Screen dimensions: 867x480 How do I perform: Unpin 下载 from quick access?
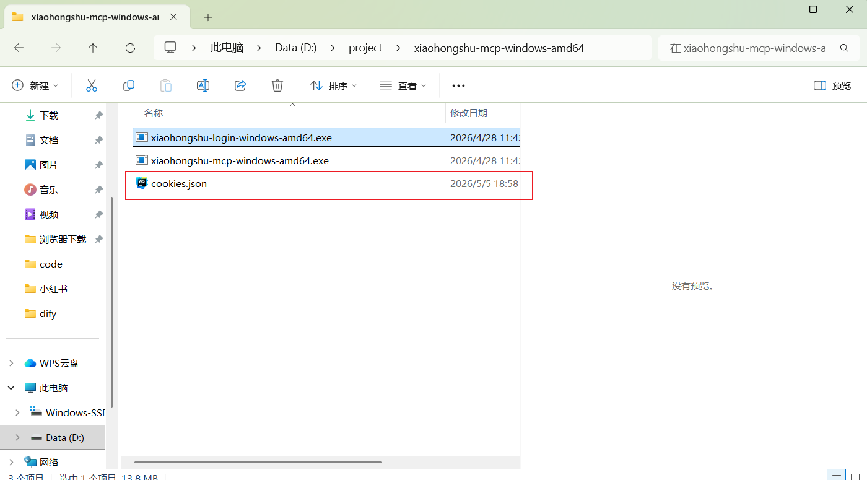(98, 115)
